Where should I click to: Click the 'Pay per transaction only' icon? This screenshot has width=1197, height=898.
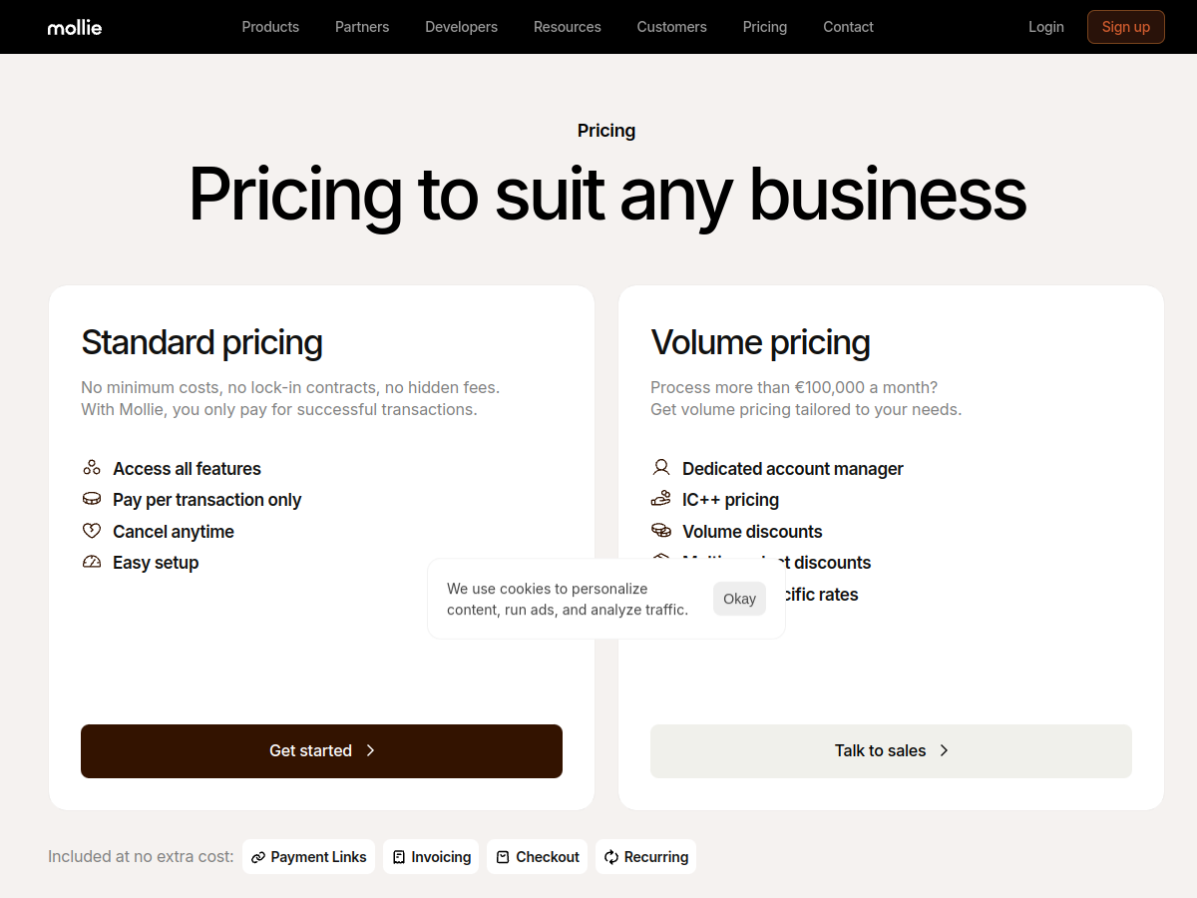coord(92,499)
